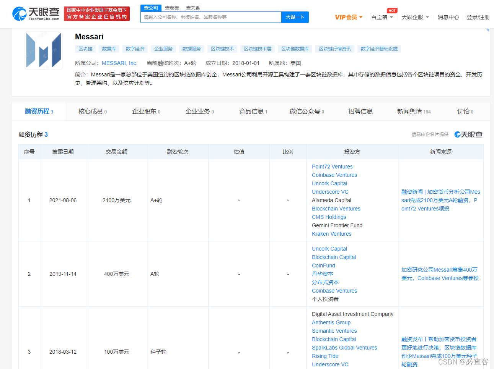Focus the company name search field
494x369 pixels.
tap(211, 17)
